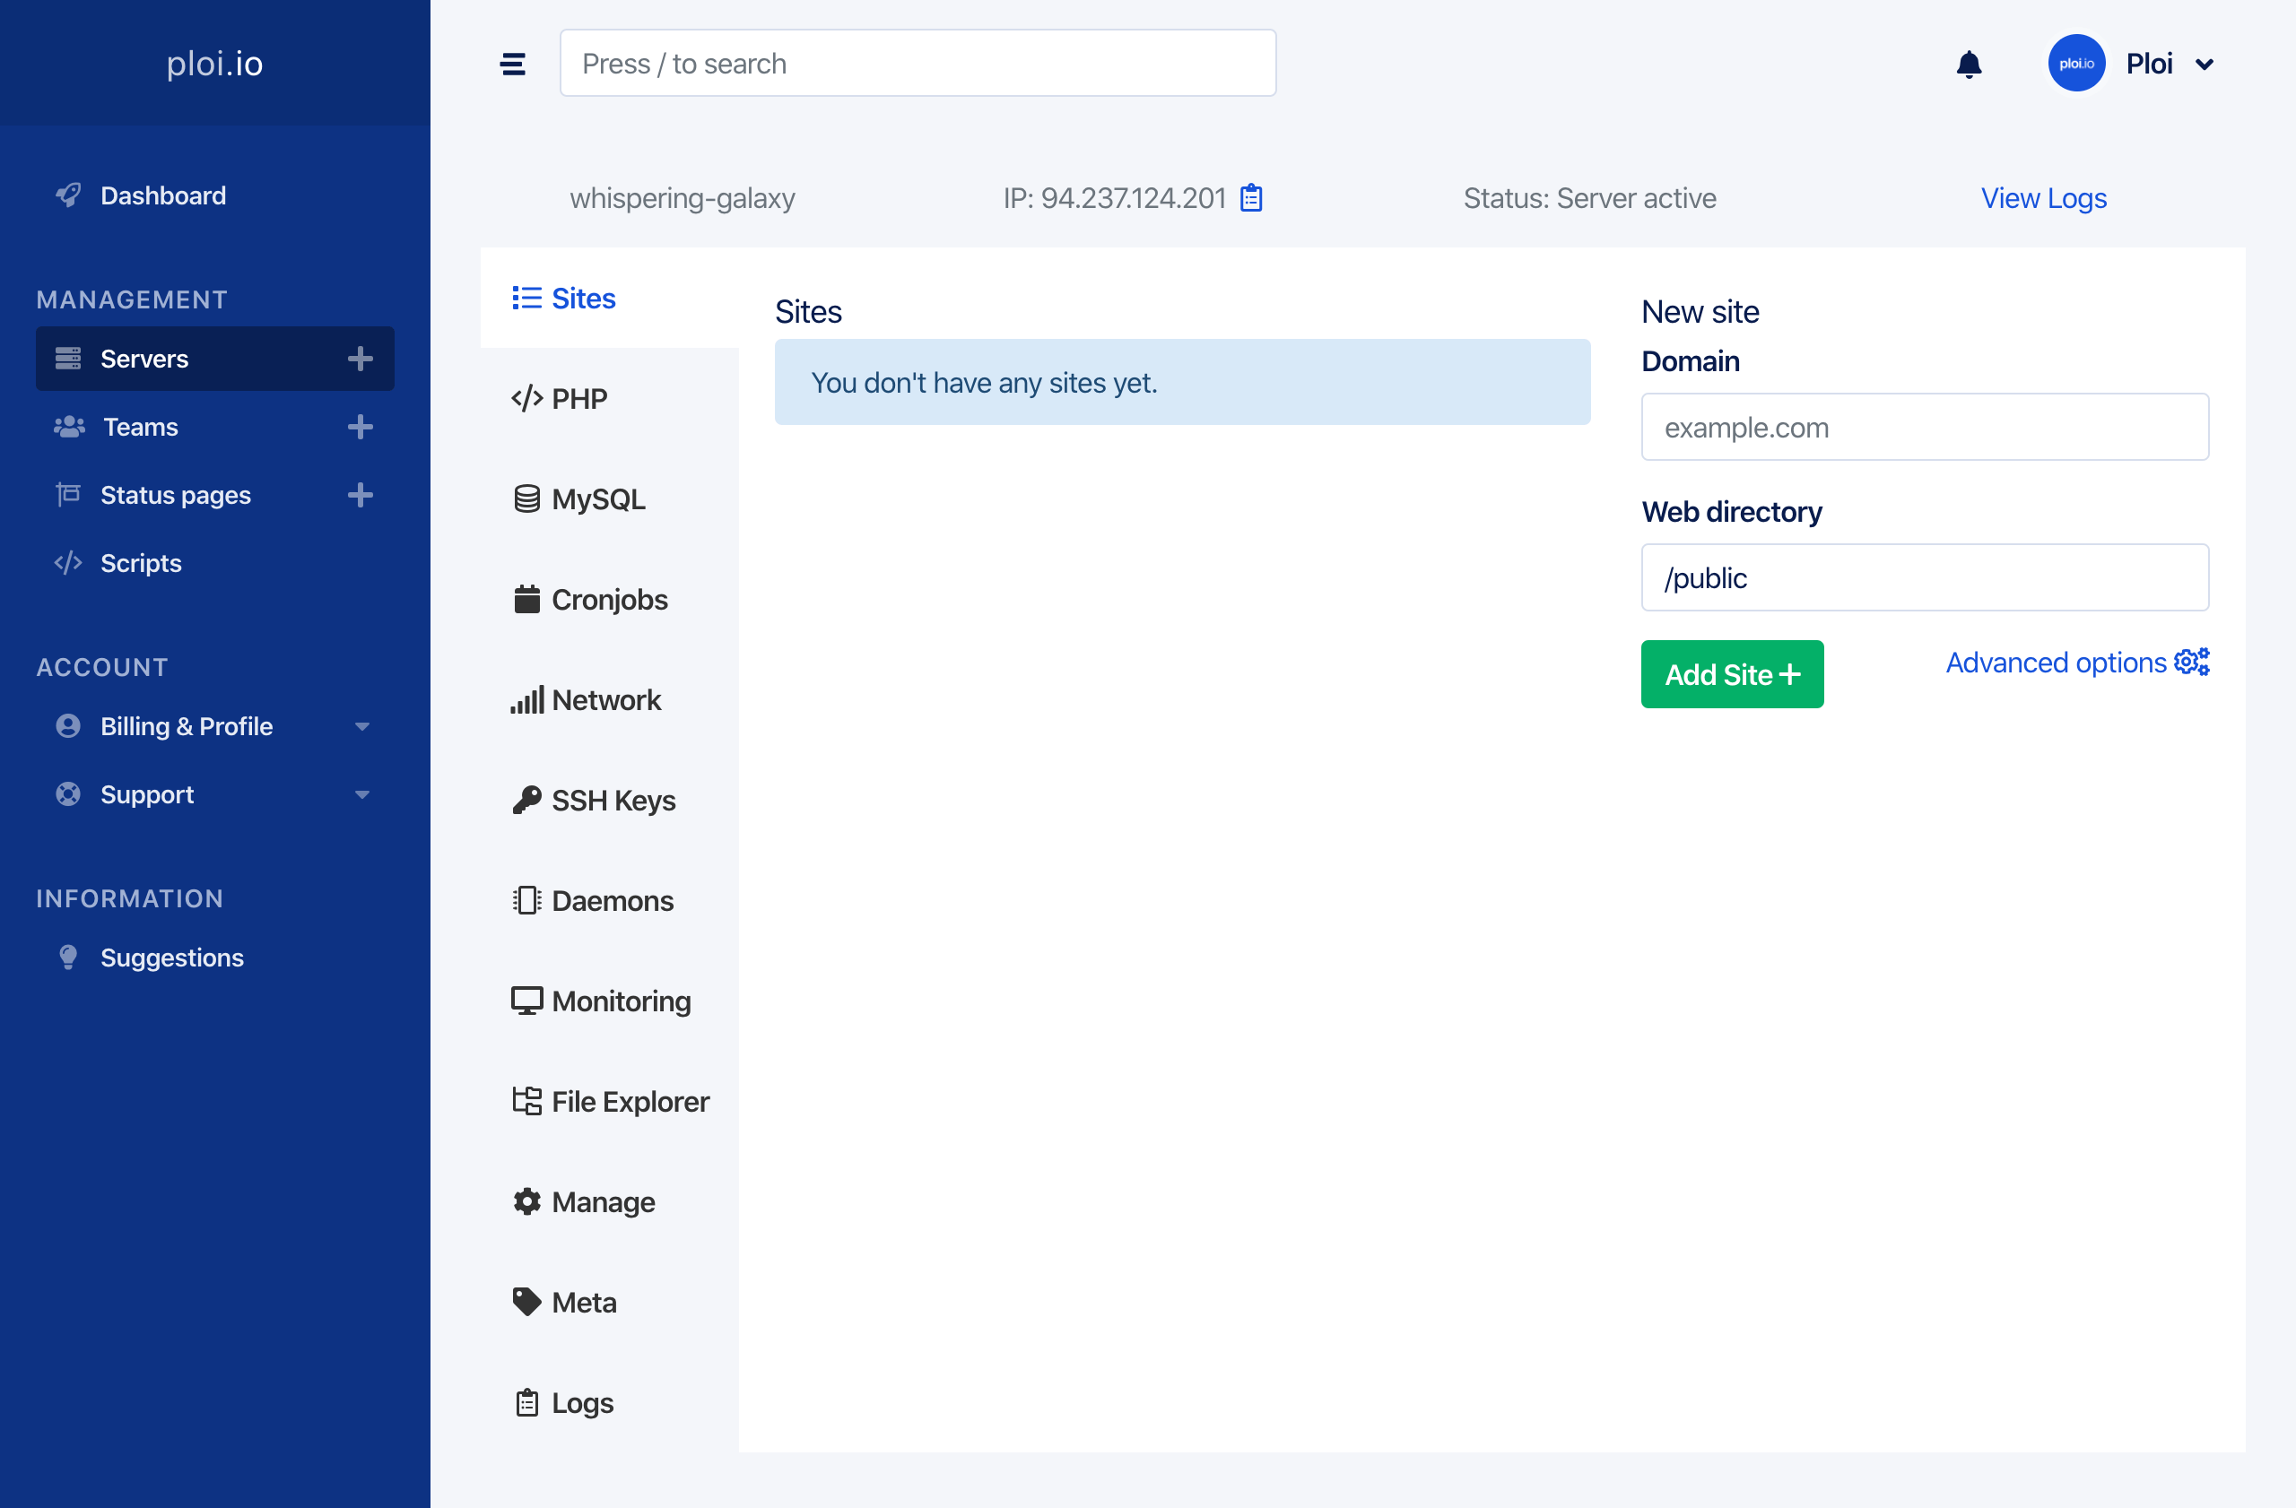Screen dimensions: 2296x1508
Task: Click the plus icon next to Teams
Action: point(360,427)
